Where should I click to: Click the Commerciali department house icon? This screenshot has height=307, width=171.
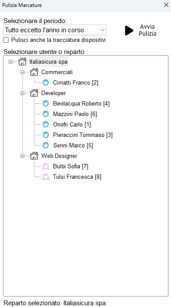(x=34, y=72)
